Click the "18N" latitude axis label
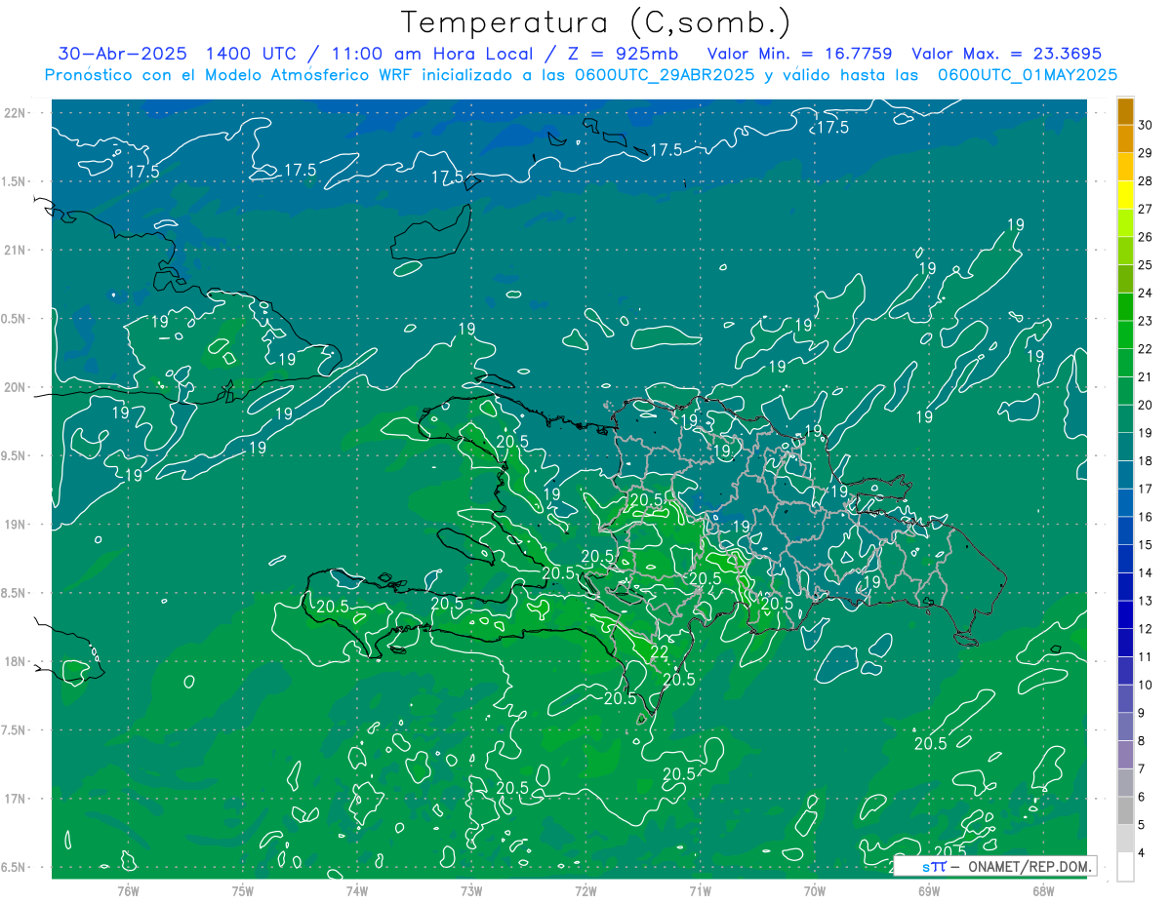The height and width of the screenshot is (904, 1171). tap(16, 661)
